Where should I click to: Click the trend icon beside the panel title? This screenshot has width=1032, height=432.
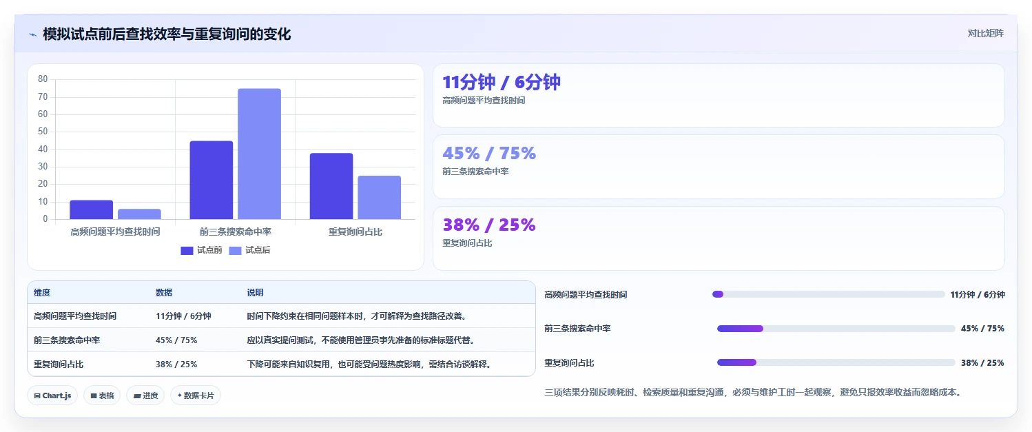coord(32,34)
